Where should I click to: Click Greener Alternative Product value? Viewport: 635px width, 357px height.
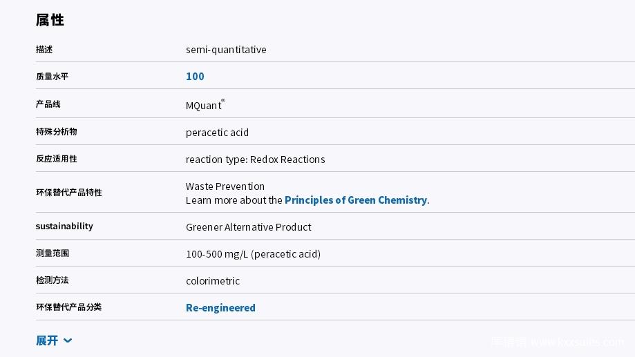click(248, 226)
